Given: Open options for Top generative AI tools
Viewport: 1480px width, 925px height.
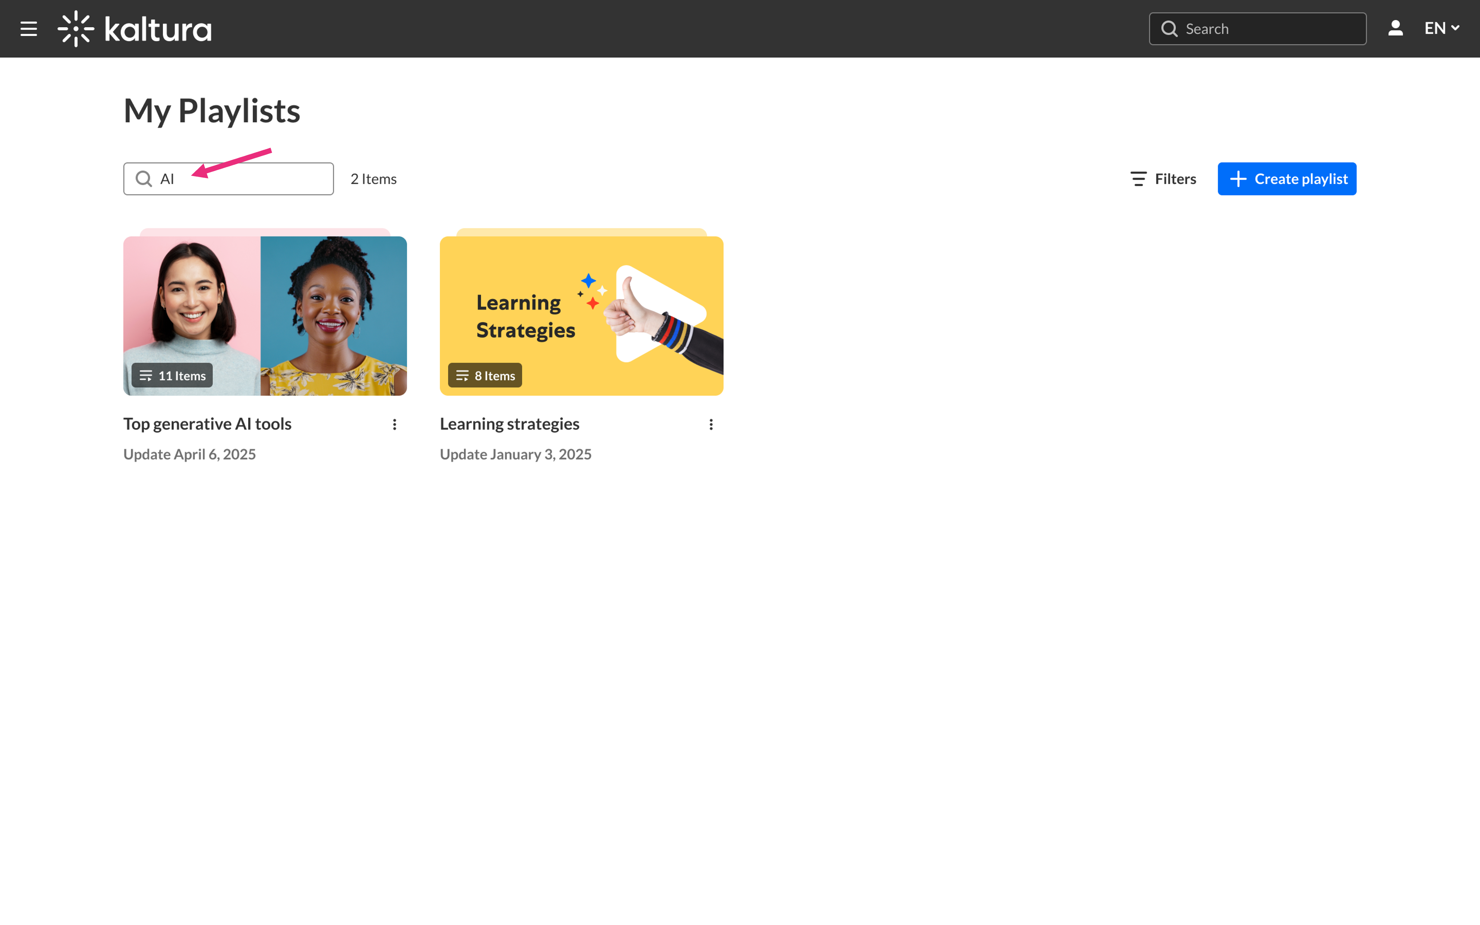Looking at the screenshot, I should coord(394,424).
